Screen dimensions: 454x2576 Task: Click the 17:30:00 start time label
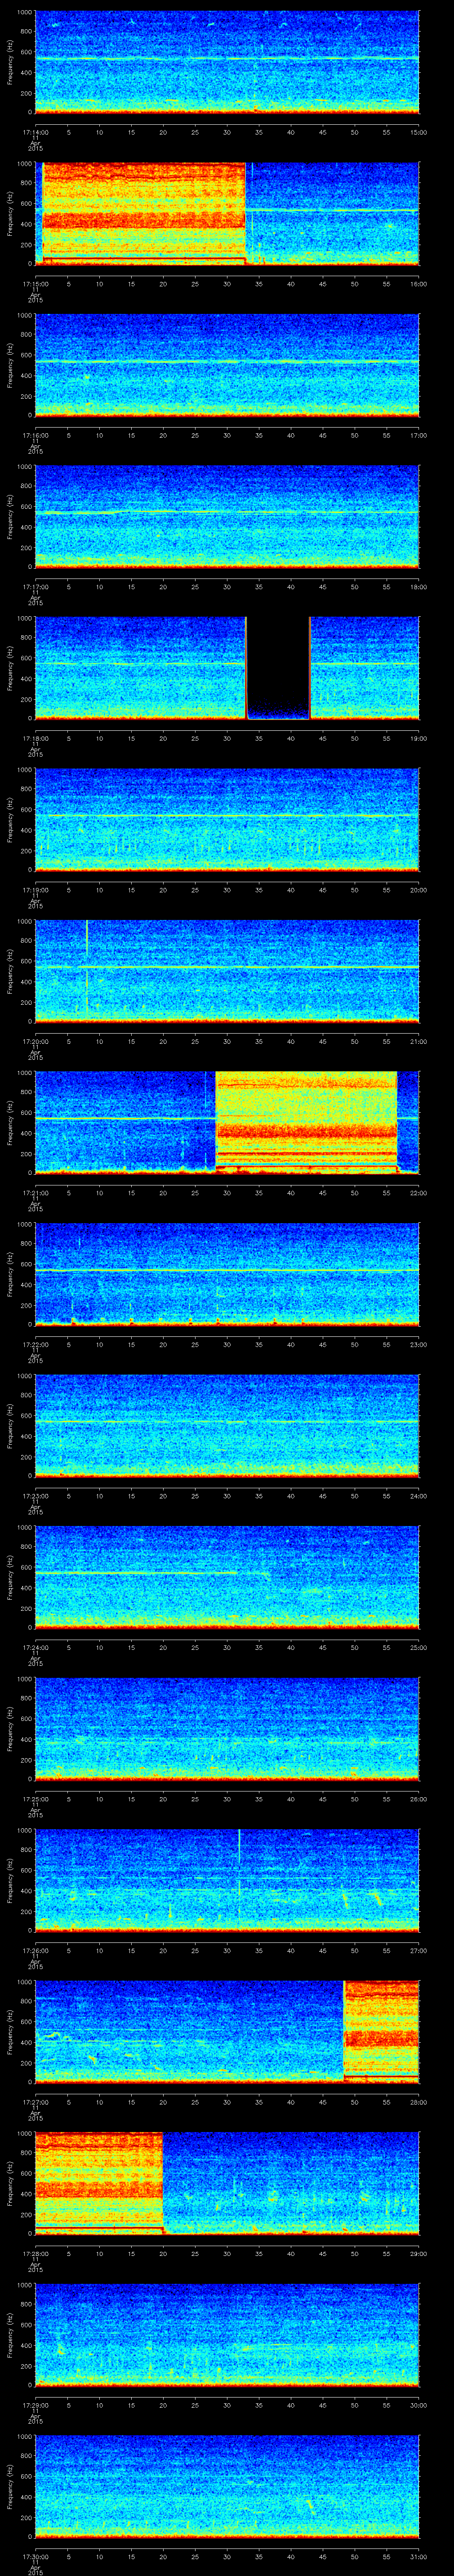35,2556
